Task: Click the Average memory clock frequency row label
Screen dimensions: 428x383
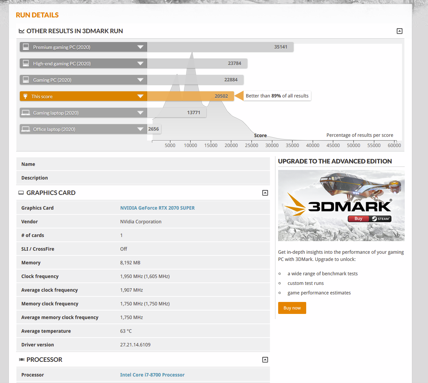Action: (60, 317)
